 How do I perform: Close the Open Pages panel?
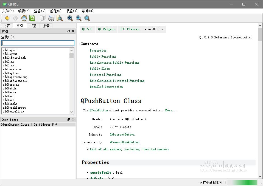(x=73, y=120)
